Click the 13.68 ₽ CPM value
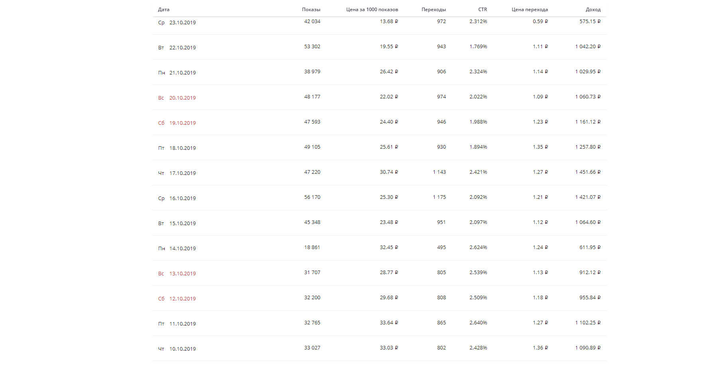The width and height of the screenshot is (707, 367). pyautogui.click(x=389, y=22)
